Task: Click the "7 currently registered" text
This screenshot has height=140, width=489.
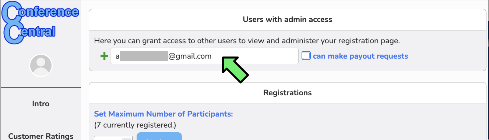Action: (135, 125)
